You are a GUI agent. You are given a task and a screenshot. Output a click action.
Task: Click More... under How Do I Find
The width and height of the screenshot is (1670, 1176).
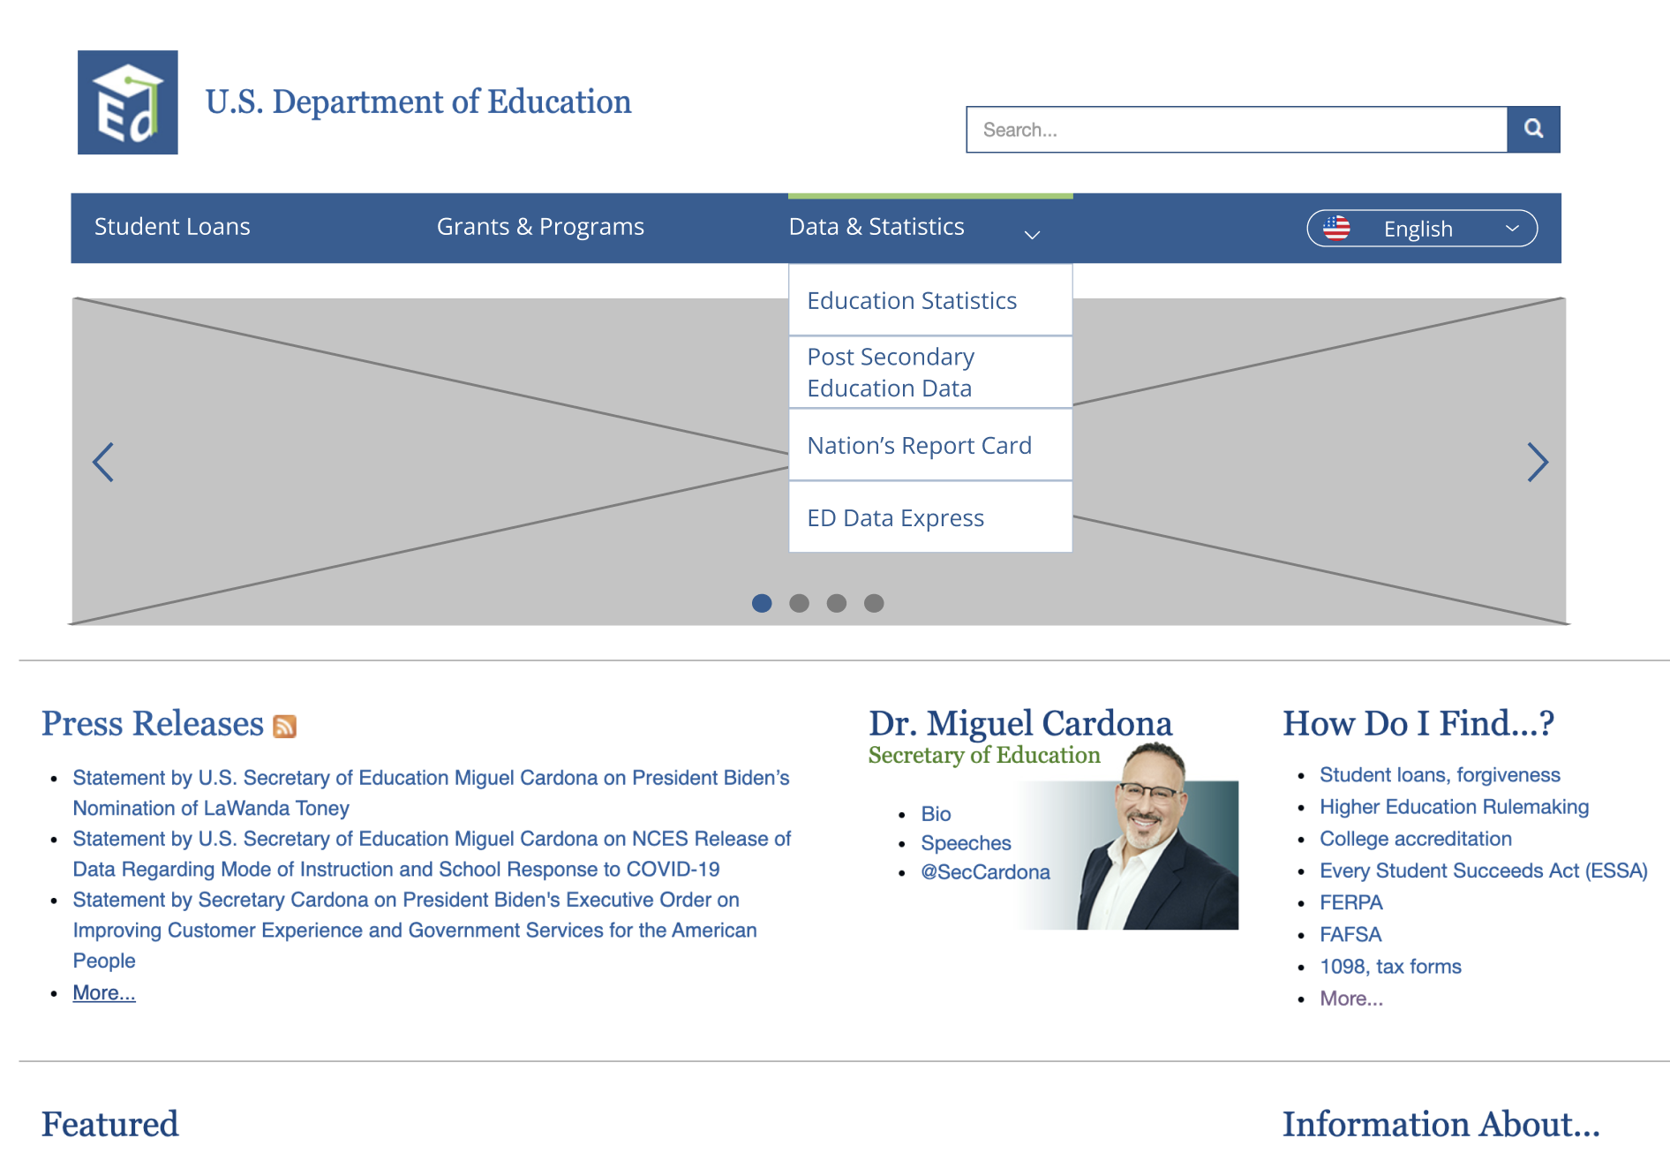1351,999
